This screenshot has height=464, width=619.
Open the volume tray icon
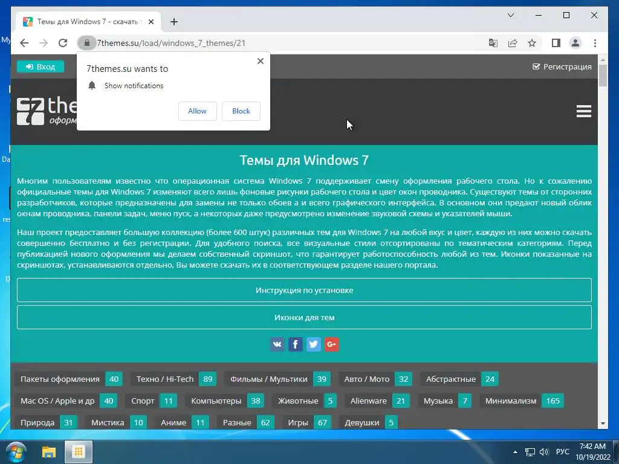[544, 452]
